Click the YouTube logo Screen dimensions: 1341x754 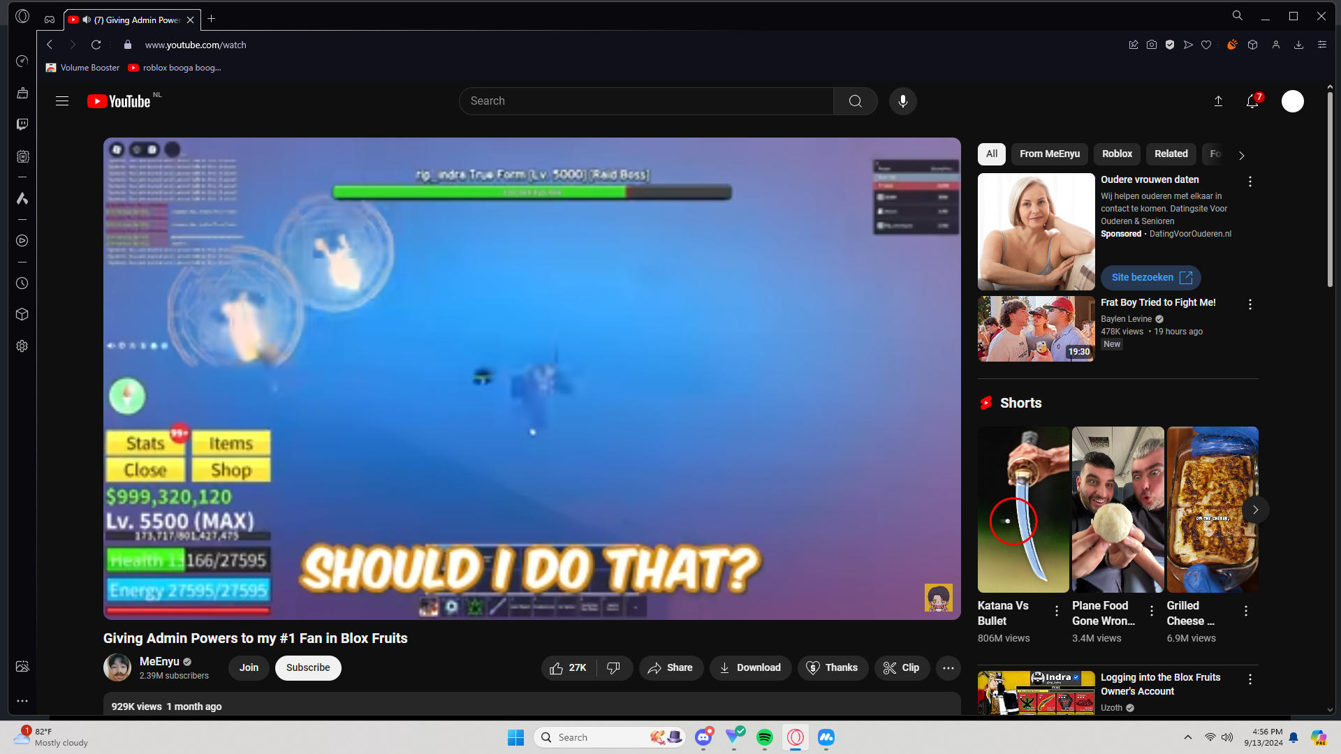(x=119, y=101)
